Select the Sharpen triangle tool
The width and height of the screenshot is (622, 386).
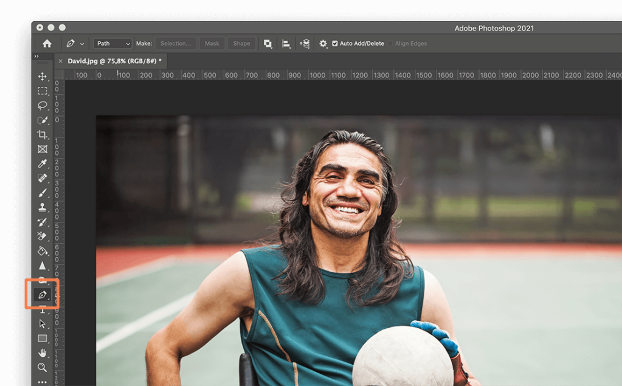(43, 266)
